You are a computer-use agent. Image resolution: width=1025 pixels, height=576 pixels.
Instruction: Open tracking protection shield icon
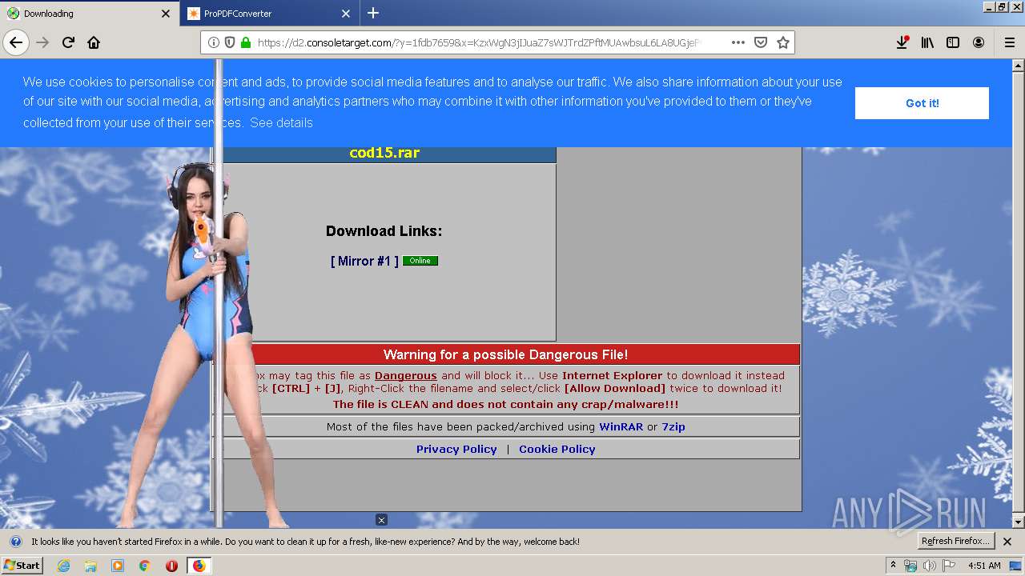[x=230, y=42]
